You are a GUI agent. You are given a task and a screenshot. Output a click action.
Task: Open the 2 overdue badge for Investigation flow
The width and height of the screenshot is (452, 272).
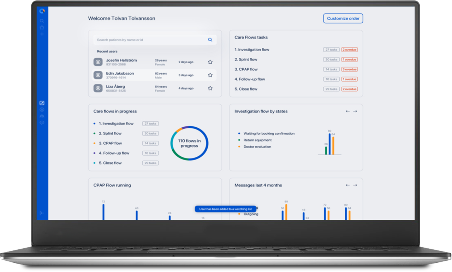click(349, 50)
